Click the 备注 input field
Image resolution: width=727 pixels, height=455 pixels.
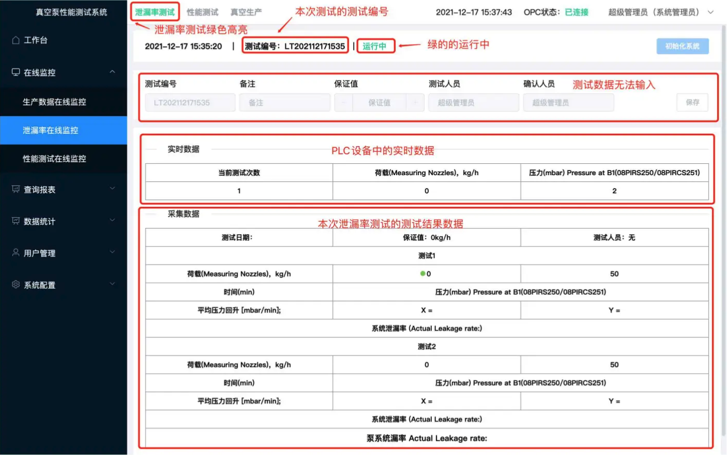285,103
